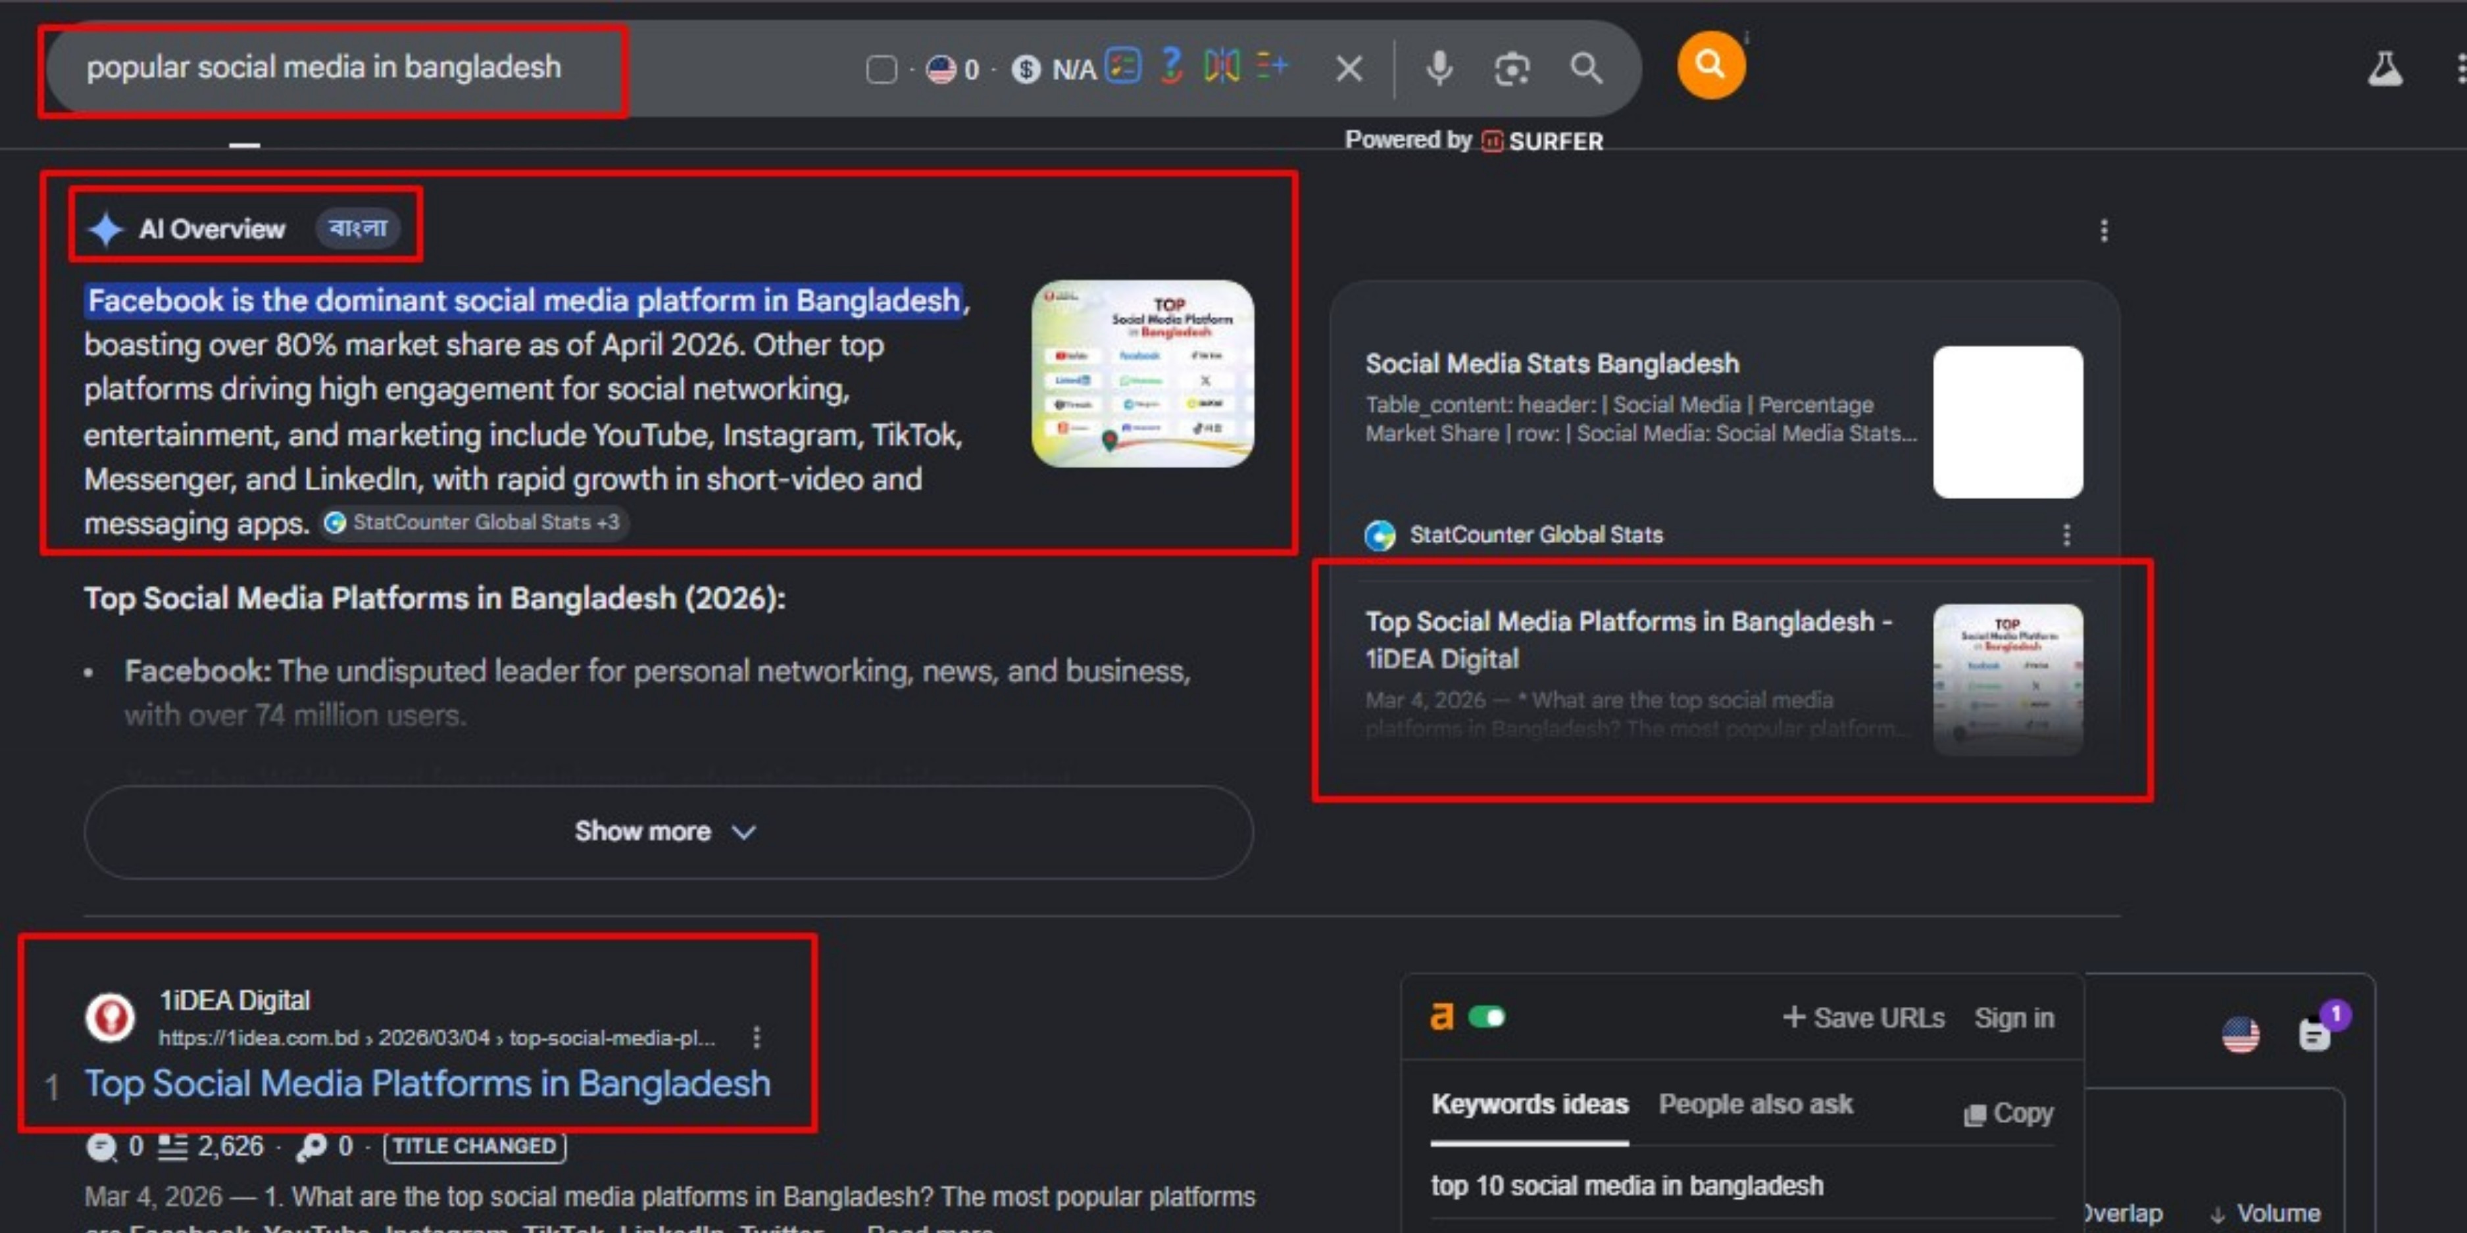Copy keyword ideas with the Copy button
Screen dimensions: 2467x1233
pos(2008,1113)
